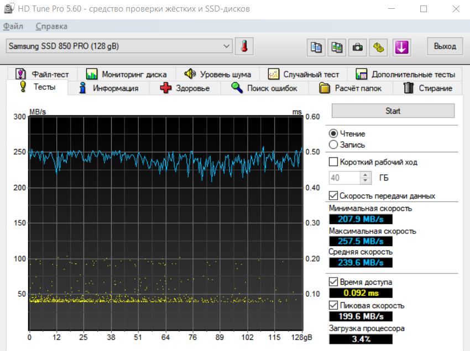Click the copy text to clipboard icon

[x=316, y=47]
